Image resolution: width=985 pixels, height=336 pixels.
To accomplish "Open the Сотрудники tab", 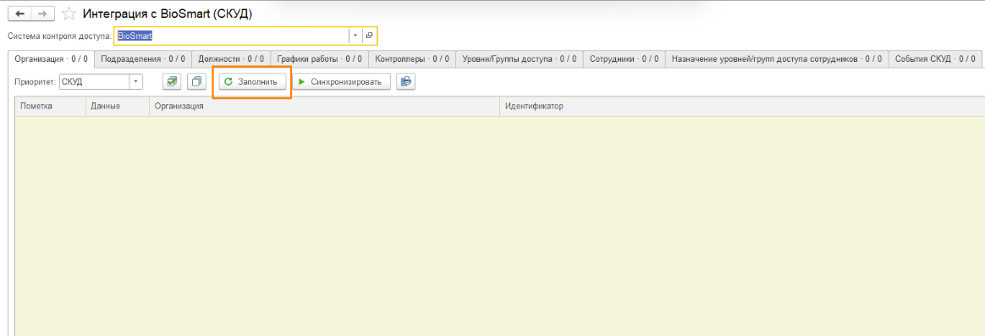I will click(x=625, y=59).
